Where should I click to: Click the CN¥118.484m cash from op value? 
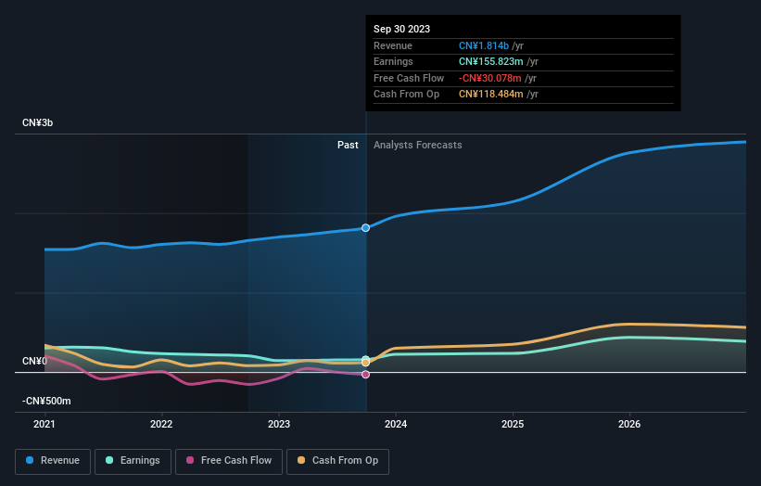491,95
